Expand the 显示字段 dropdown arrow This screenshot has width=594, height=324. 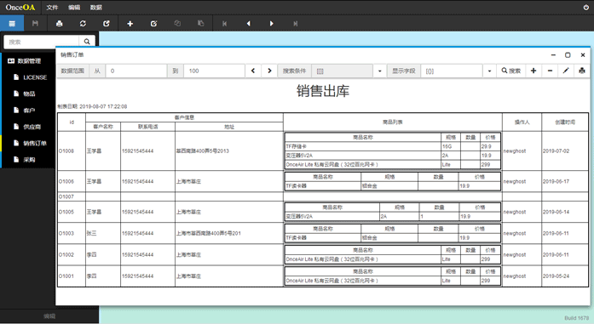489,71
